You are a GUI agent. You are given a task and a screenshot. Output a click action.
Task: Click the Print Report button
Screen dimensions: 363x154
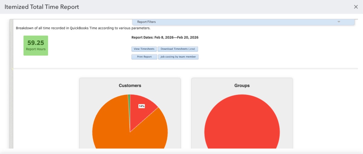144,57
